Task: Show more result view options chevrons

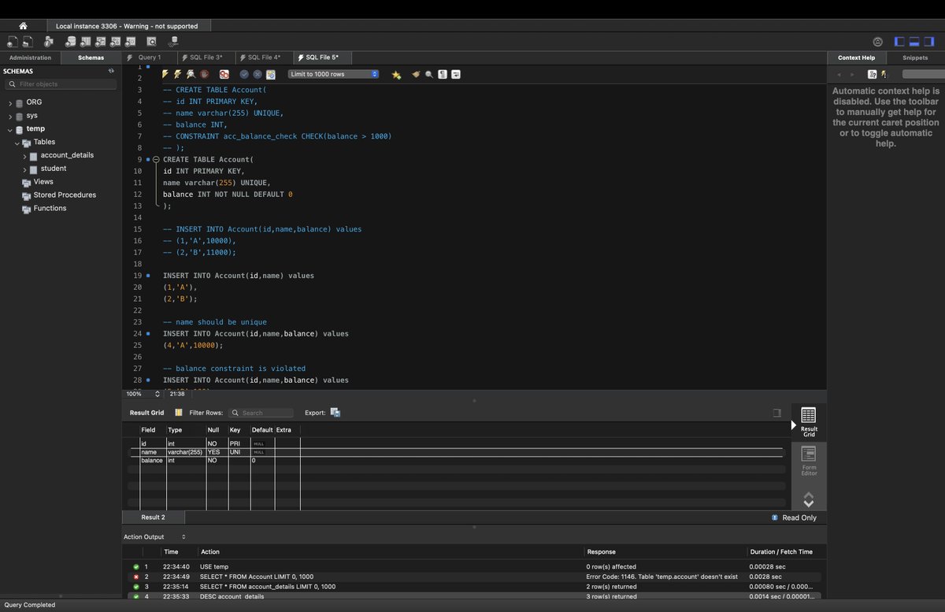Action: [x=808, y=499]
